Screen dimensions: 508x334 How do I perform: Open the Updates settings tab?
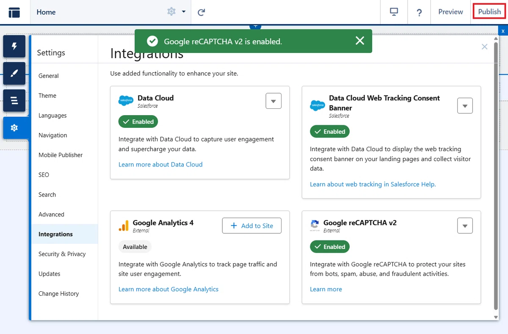pos(64,274)
